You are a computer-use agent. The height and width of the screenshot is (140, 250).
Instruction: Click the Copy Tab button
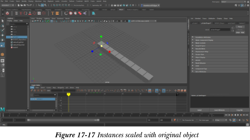[x=239, y=110]
